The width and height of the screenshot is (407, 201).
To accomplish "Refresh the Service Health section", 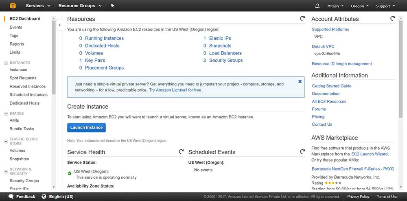I will (x=181, y=152).
